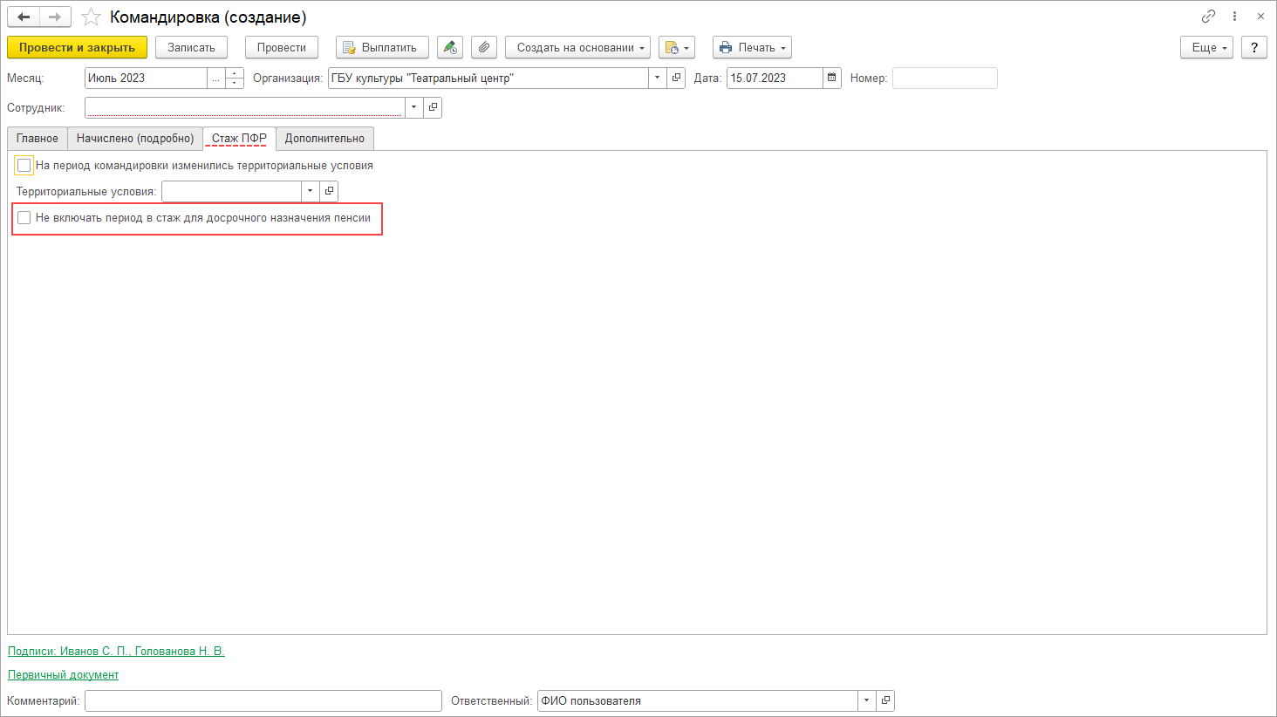Click the Выплатить button
Screen dimensions: 1277x717
(382, 47)
